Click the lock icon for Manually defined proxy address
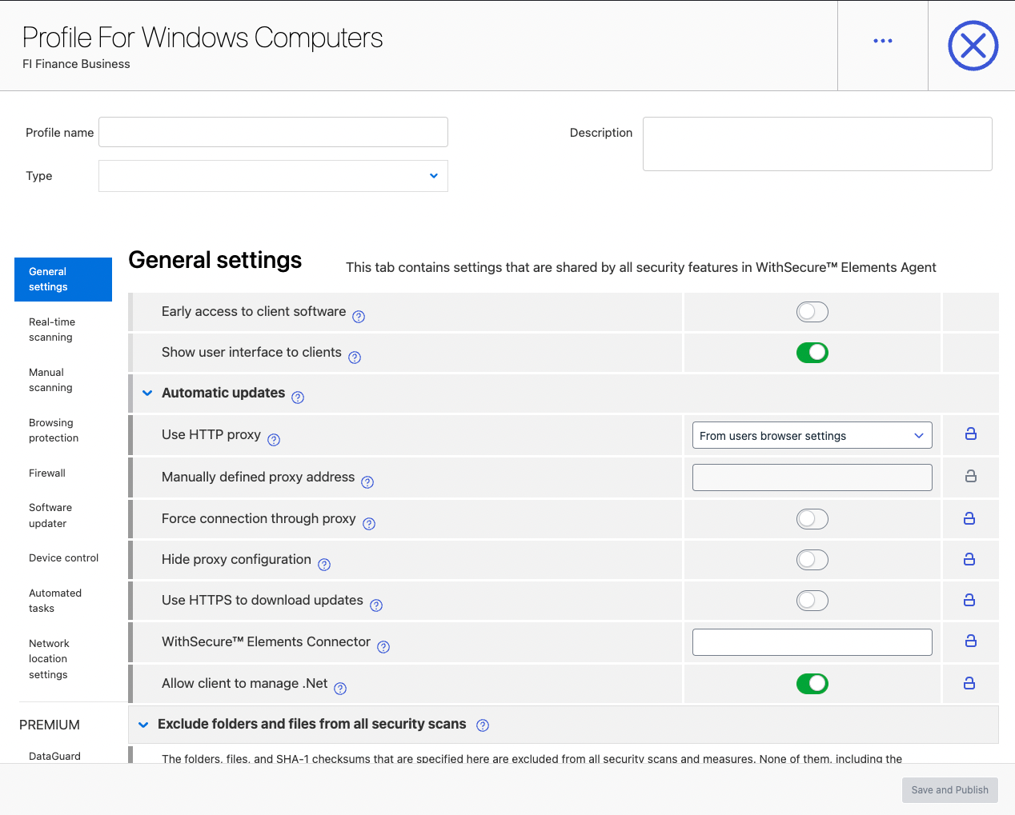Viewport: 1015px width, 815px height. 969,476
